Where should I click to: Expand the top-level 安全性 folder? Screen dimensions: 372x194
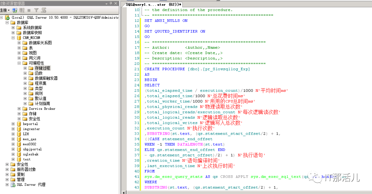pos(7,164)
